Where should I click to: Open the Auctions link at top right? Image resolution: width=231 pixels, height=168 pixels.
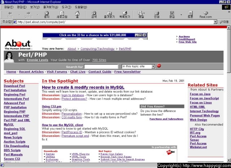[184, 36]
